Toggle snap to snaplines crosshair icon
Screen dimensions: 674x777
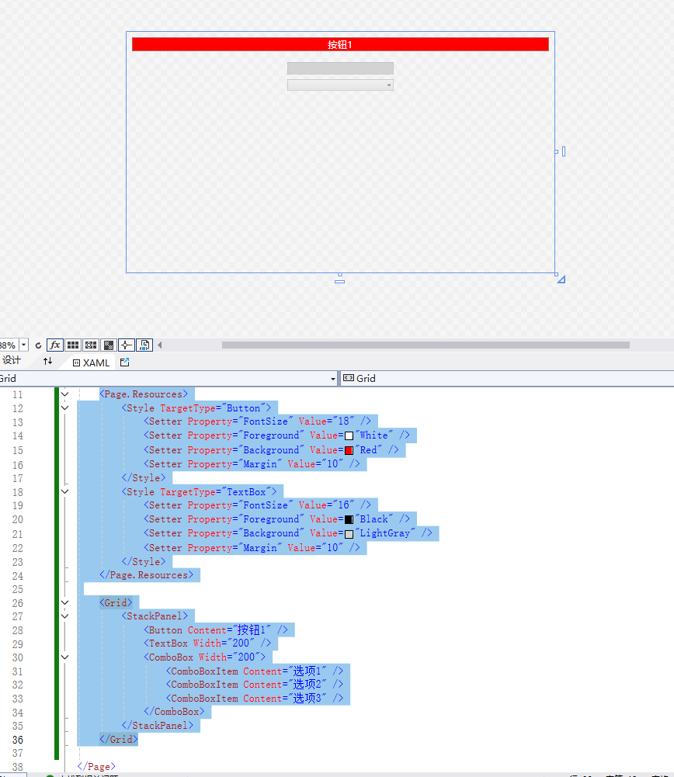tap(126, 345)
